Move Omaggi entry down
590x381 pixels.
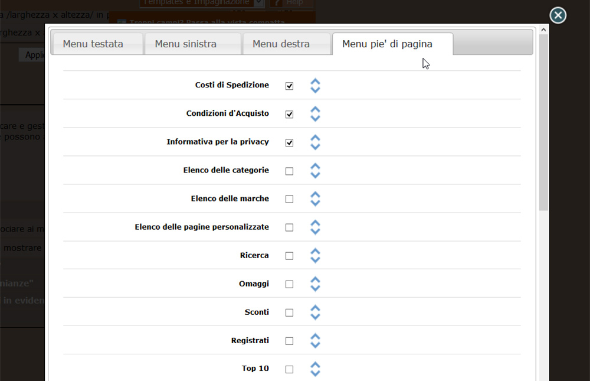315,288
